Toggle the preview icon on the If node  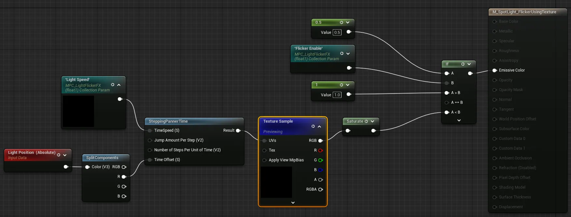click(463, 64)
